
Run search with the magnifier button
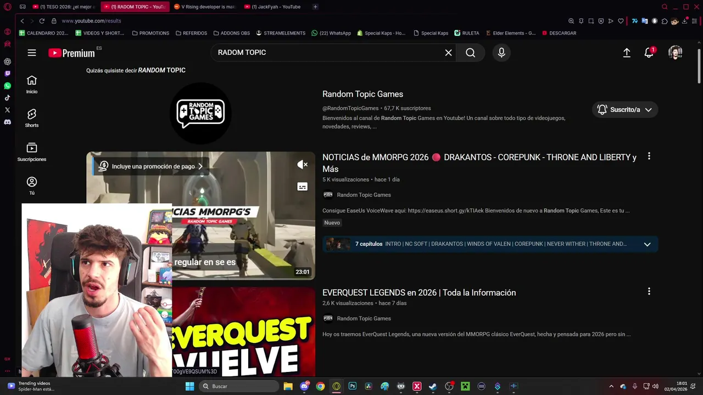coord(470,53)
